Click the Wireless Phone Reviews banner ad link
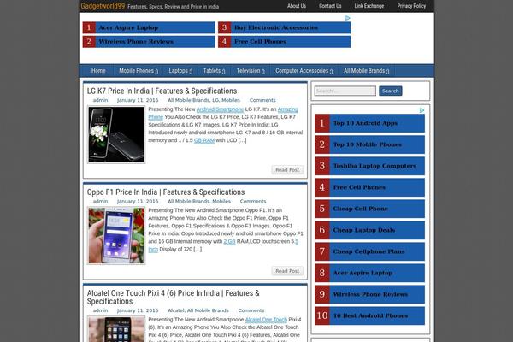 (149, 42)
